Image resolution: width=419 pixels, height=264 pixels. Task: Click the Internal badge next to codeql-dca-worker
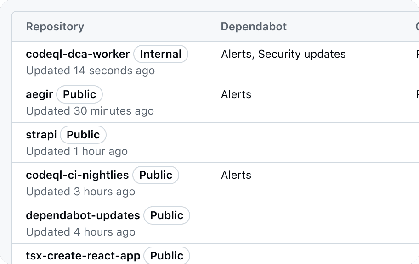161,54
